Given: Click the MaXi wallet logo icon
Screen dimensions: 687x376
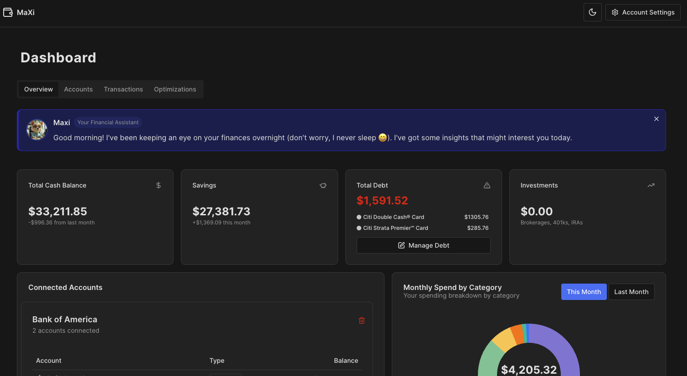Looking at the screenshot, I should click(x=8, y=12).
